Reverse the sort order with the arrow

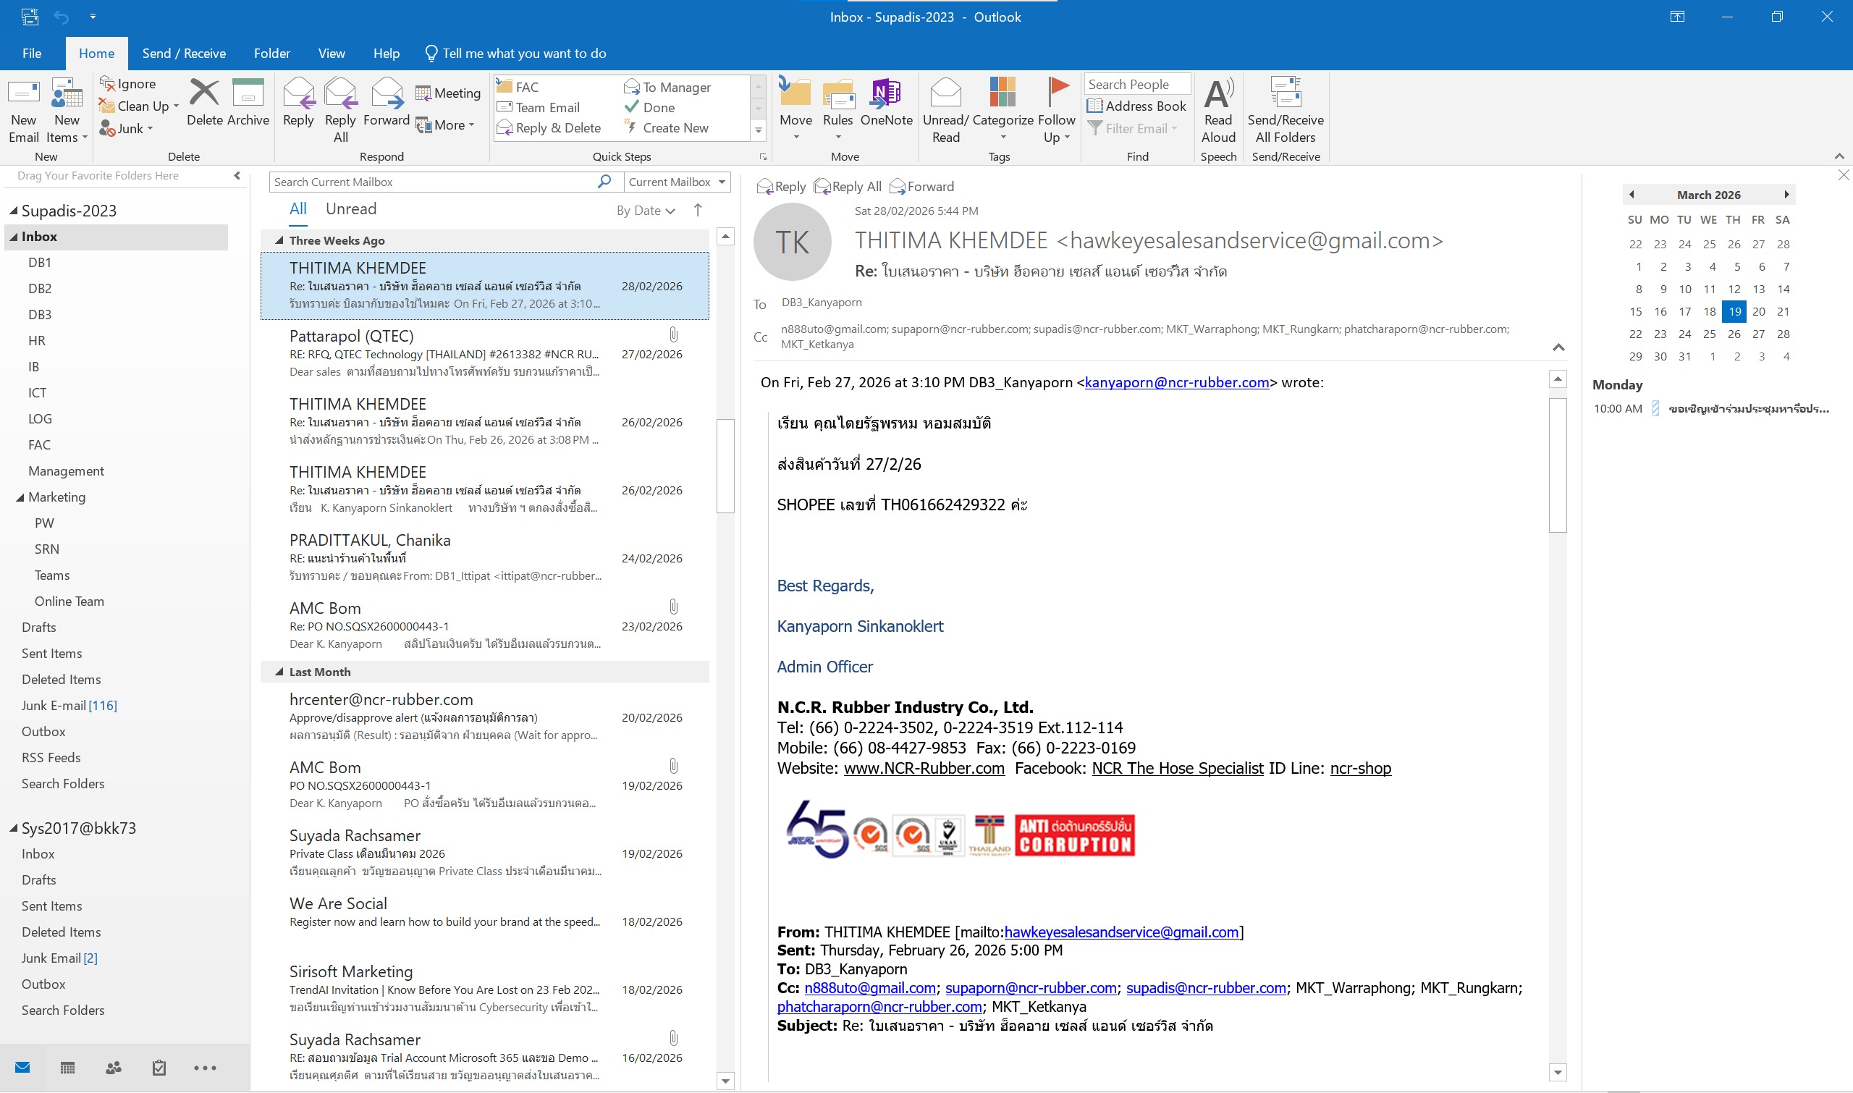[x=698, y=210]
